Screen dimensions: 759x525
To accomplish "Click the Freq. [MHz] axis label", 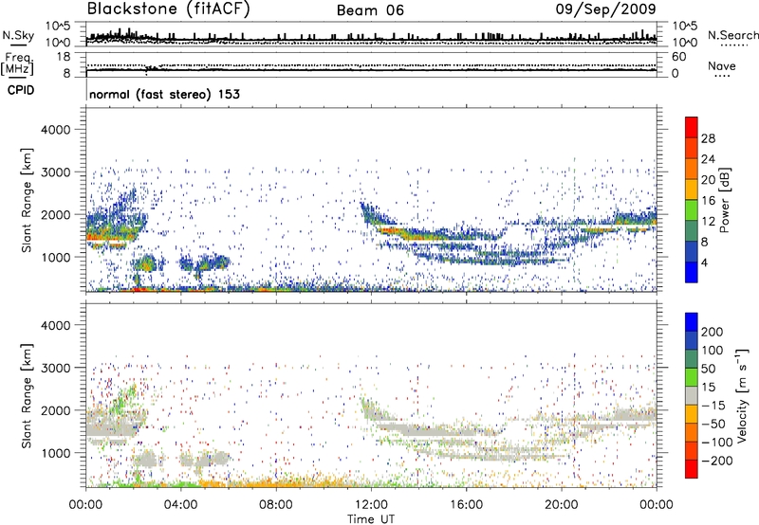I will (x=17, y=63).
